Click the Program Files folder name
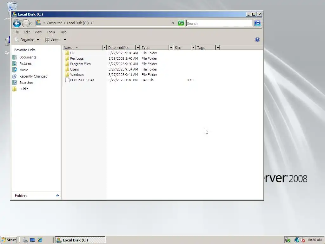This screenshot has height=244, width=325. pyautogui.click(x=80, y=64)
